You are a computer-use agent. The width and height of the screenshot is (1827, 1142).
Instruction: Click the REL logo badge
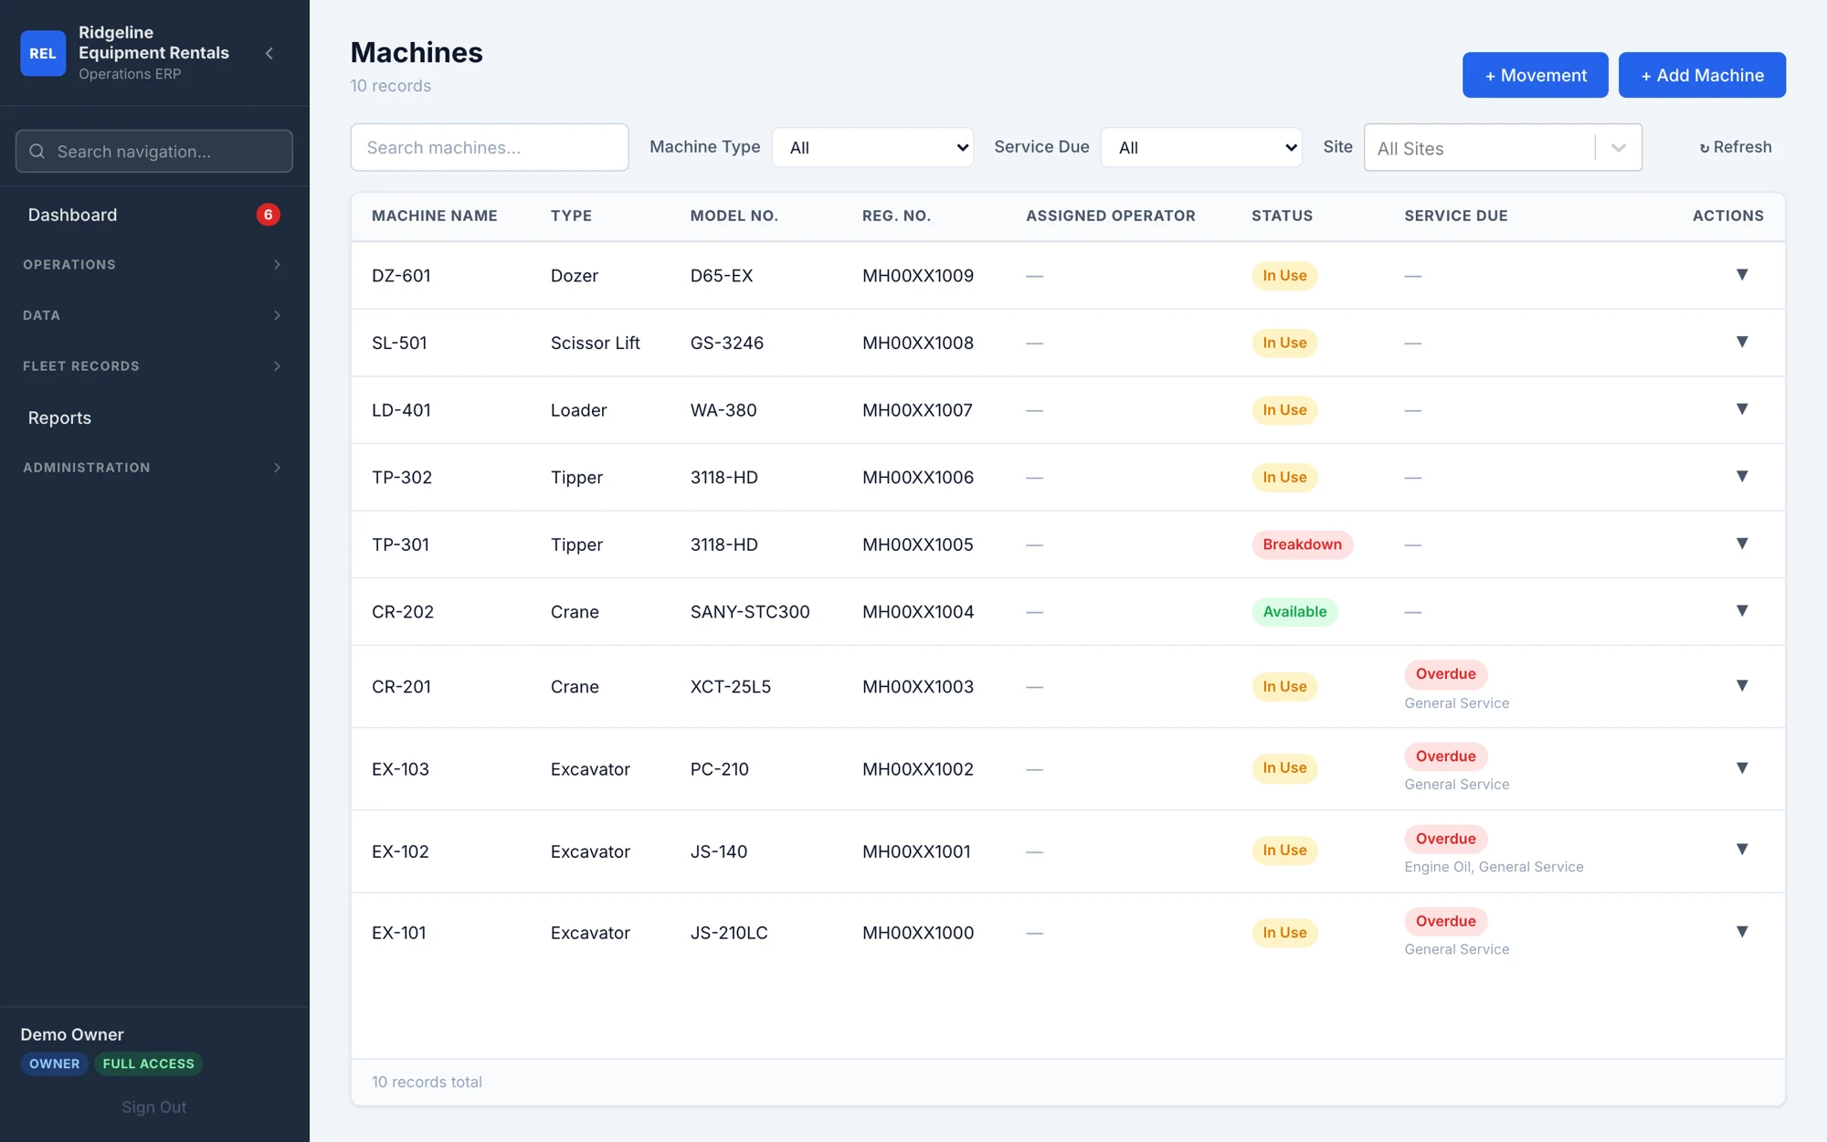[x=43, y=53]
